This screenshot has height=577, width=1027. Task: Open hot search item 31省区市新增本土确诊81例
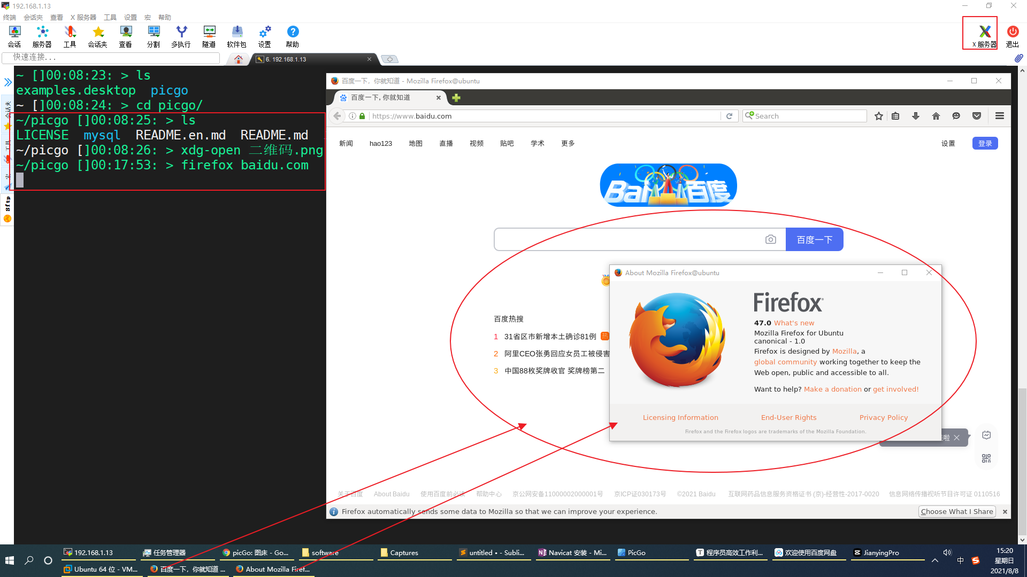[550, 336]
